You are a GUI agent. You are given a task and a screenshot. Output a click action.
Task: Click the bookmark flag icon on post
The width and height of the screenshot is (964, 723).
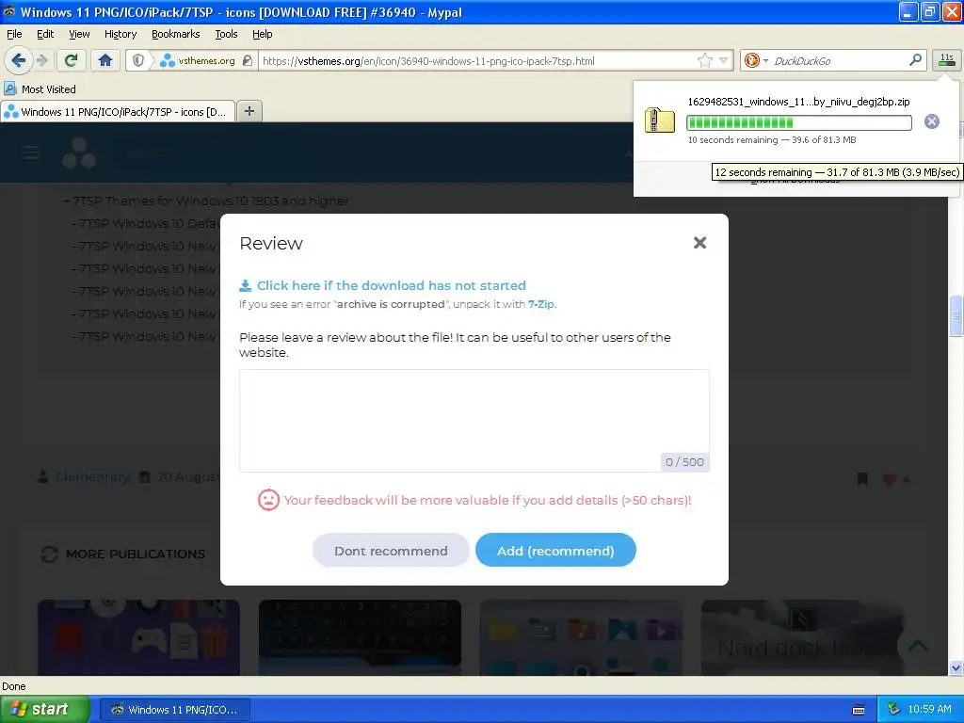tap(862, 479)
